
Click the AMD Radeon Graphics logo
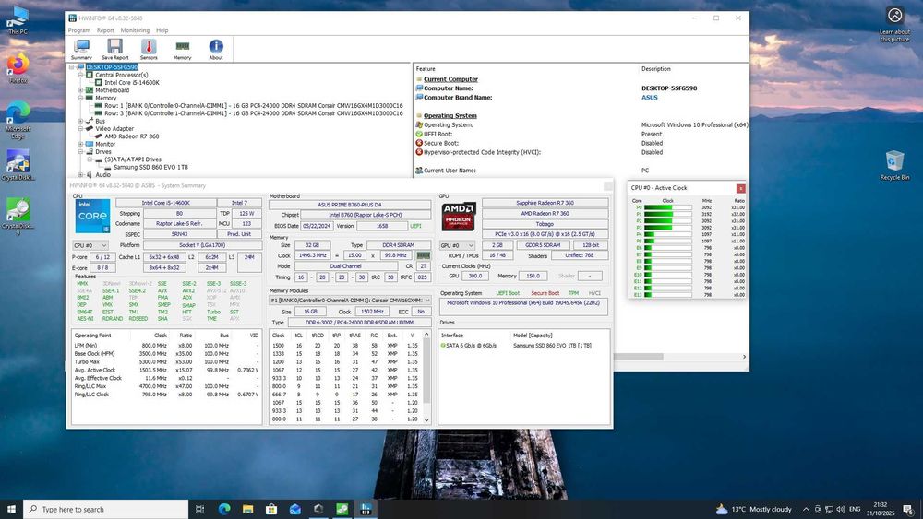[x=459, y=217]
